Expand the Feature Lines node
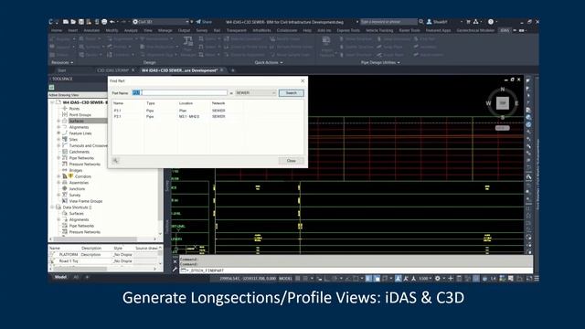This screenshot has height=329, width=585. pyautogui.click(x=58, y=133)
